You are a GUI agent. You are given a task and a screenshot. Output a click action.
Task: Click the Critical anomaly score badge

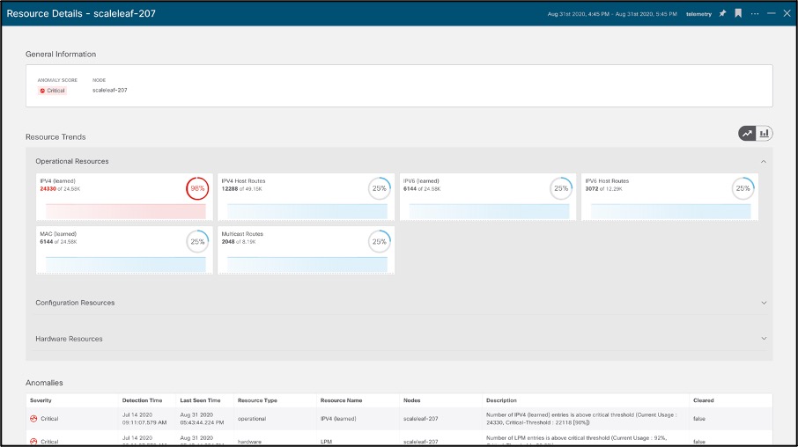click(52, 91)
